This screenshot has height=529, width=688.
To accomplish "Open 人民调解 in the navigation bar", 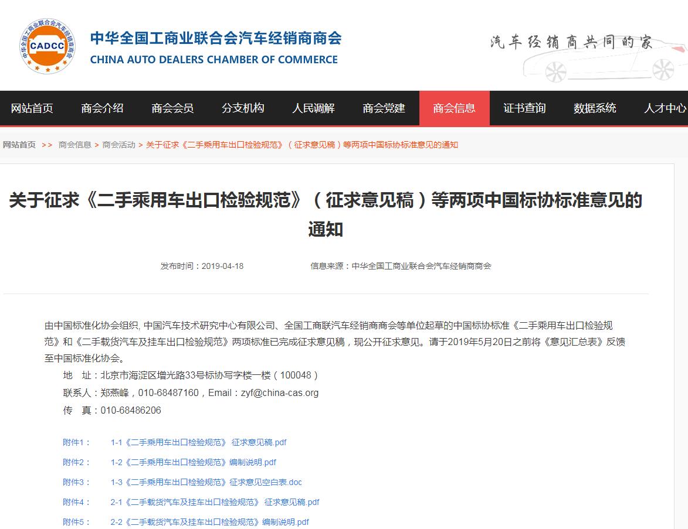I will tap(313, 108).
